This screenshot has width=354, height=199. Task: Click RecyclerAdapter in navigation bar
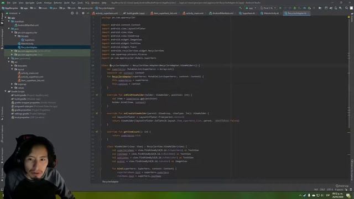point(105,8)
